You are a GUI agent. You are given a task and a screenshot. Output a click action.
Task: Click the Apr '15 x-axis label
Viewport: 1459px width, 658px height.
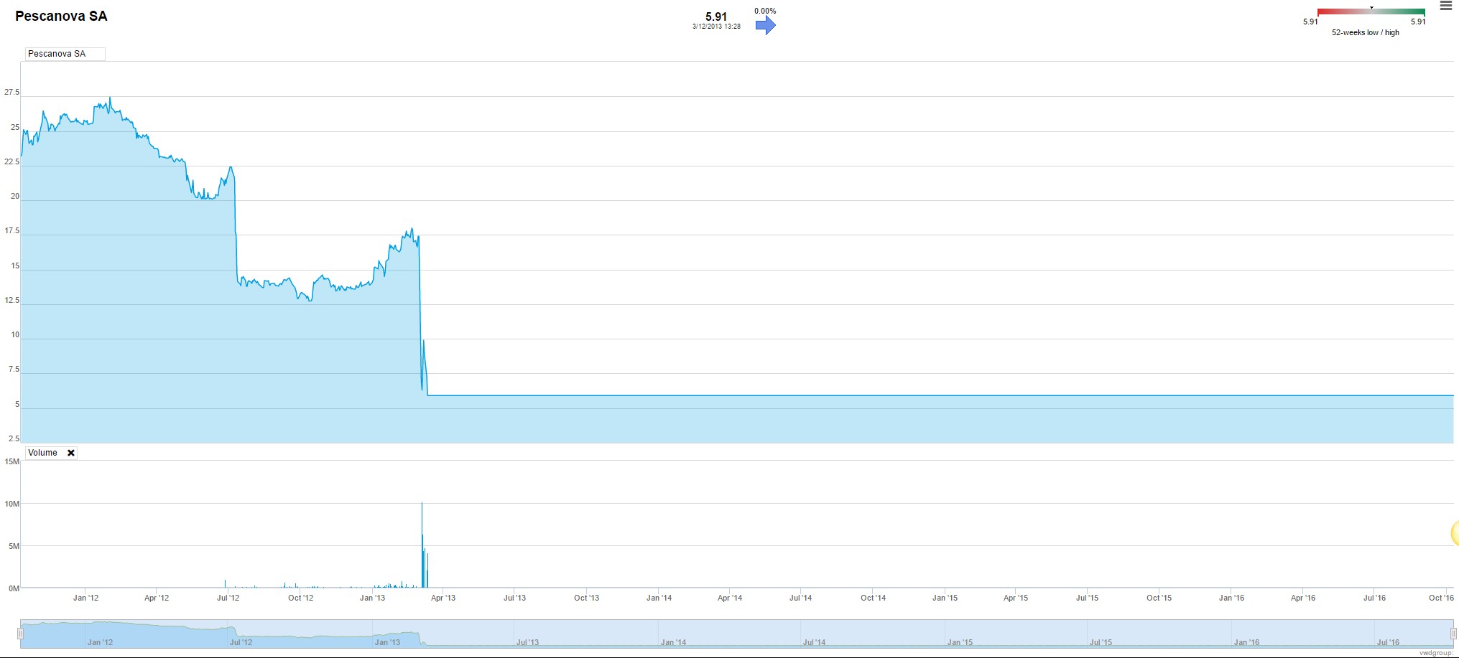pos(1015,598)
